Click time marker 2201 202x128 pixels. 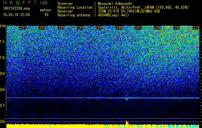tap(22, 28)
